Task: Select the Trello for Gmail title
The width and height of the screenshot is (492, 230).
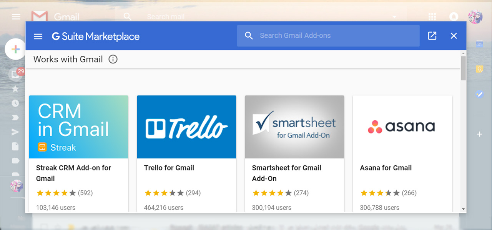Action: point(169,168)
